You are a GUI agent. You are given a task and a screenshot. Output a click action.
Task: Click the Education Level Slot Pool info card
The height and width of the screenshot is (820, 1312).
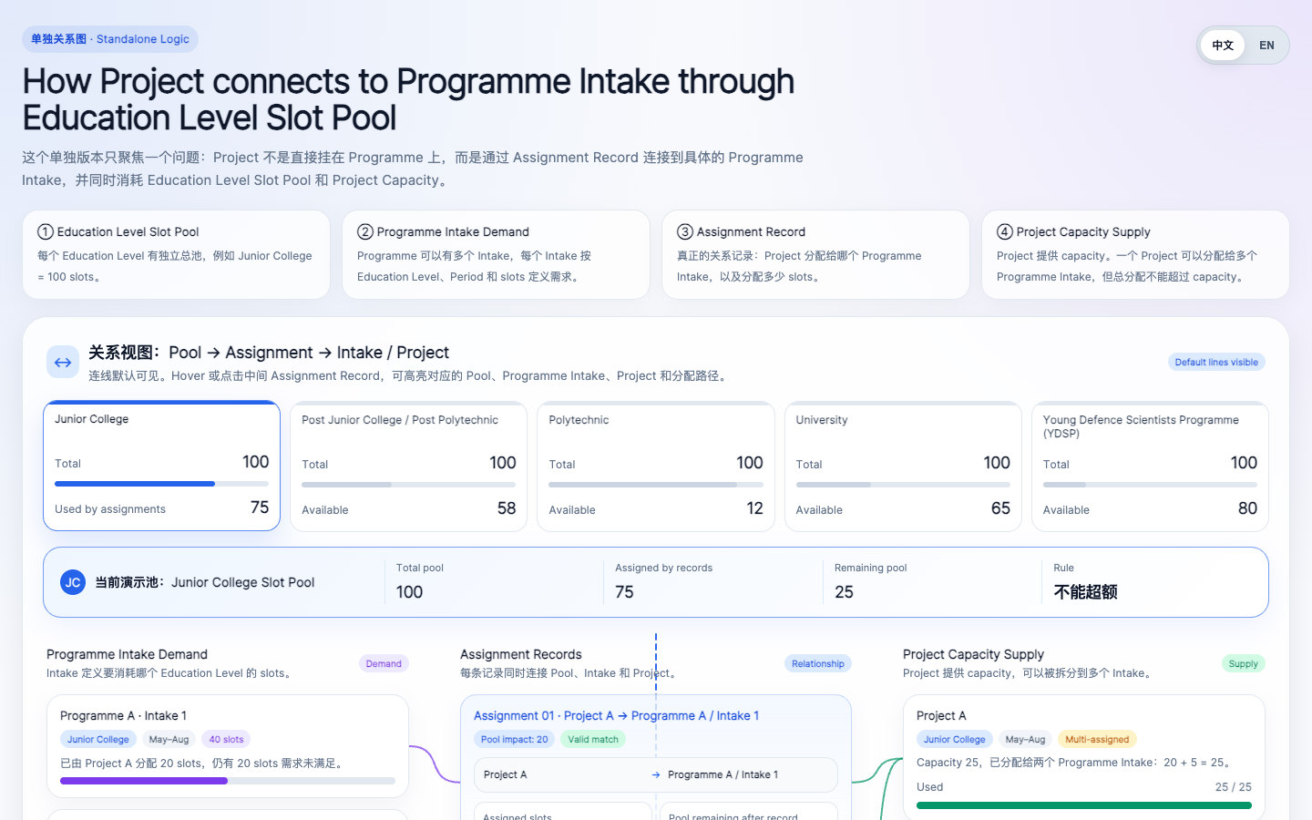[176, 255]
